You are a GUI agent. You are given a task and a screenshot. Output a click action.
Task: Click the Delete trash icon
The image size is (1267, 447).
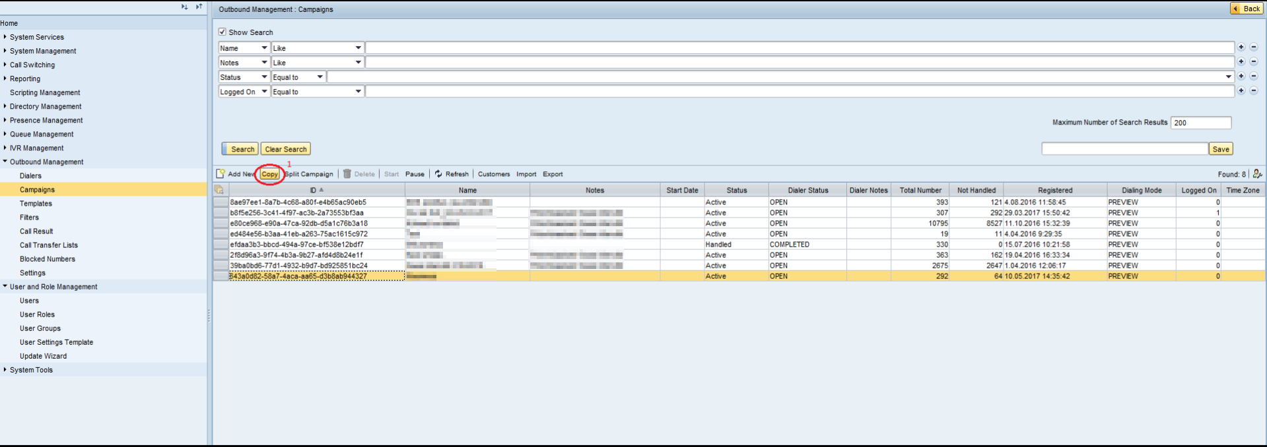[347, 174]
